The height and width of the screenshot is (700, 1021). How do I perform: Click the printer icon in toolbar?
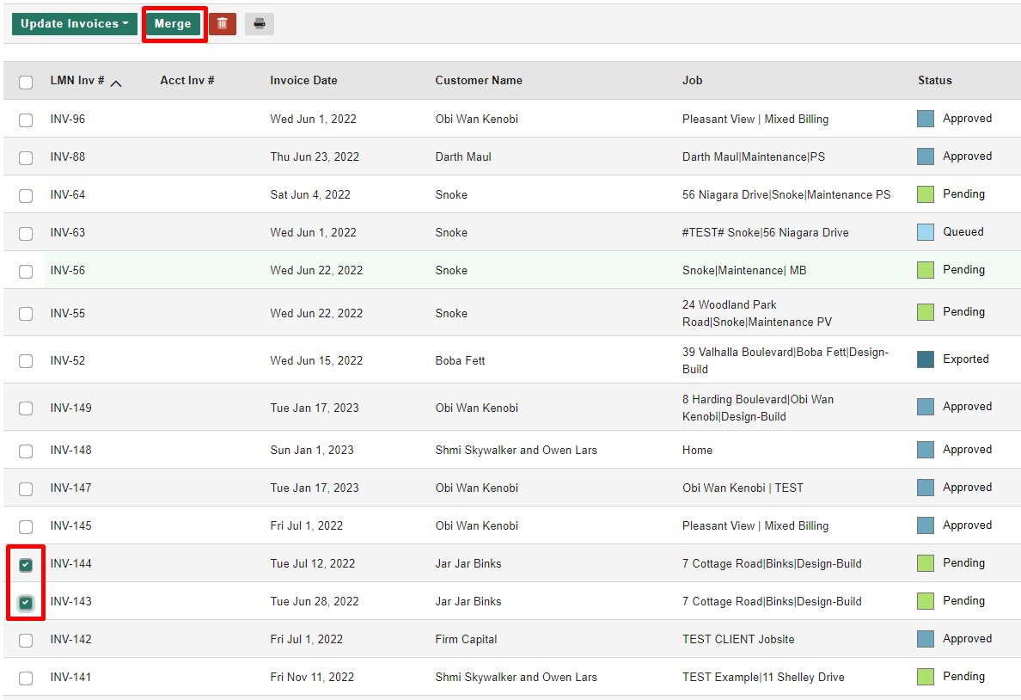point(259,24)
